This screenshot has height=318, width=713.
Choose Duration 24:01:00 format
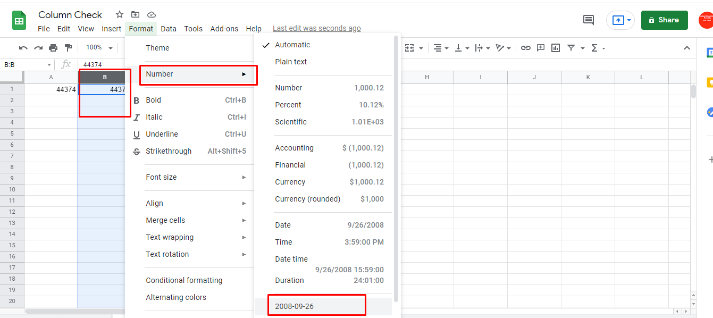pyautogui.click(x=324, y=280)
